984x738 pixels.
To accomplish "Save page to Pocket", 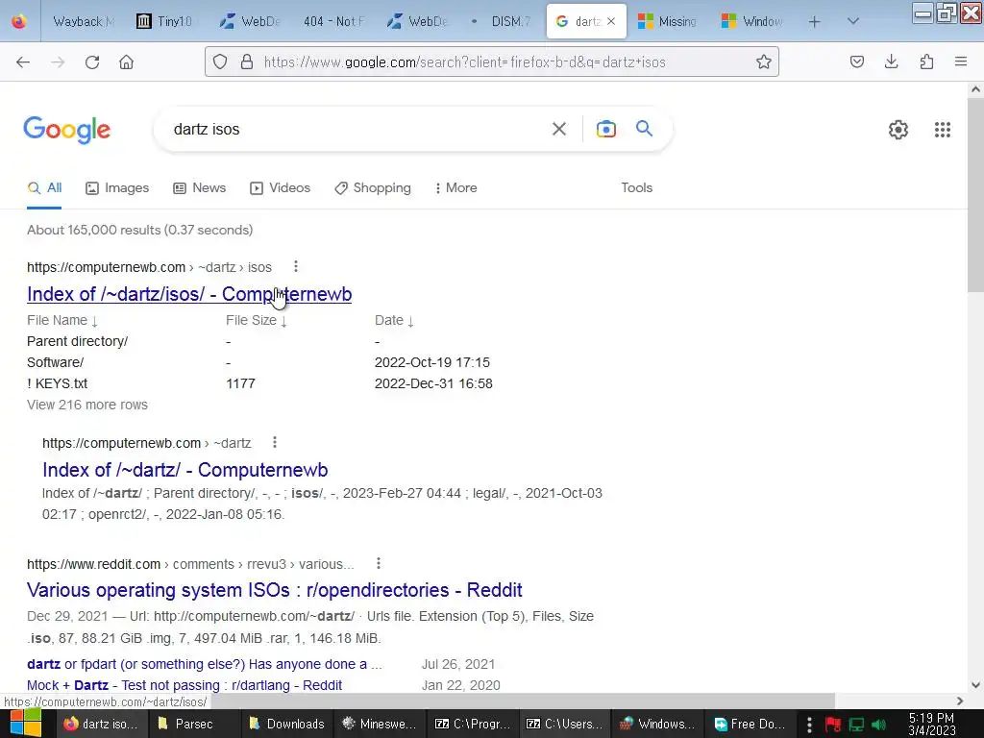I will pyautogui.click(x=856, y=61).
